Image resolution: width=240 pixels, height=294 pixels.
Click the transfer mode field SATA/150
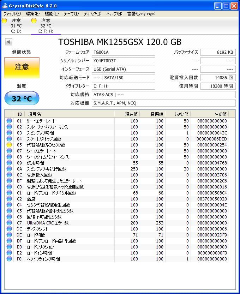tap(124, 78)
